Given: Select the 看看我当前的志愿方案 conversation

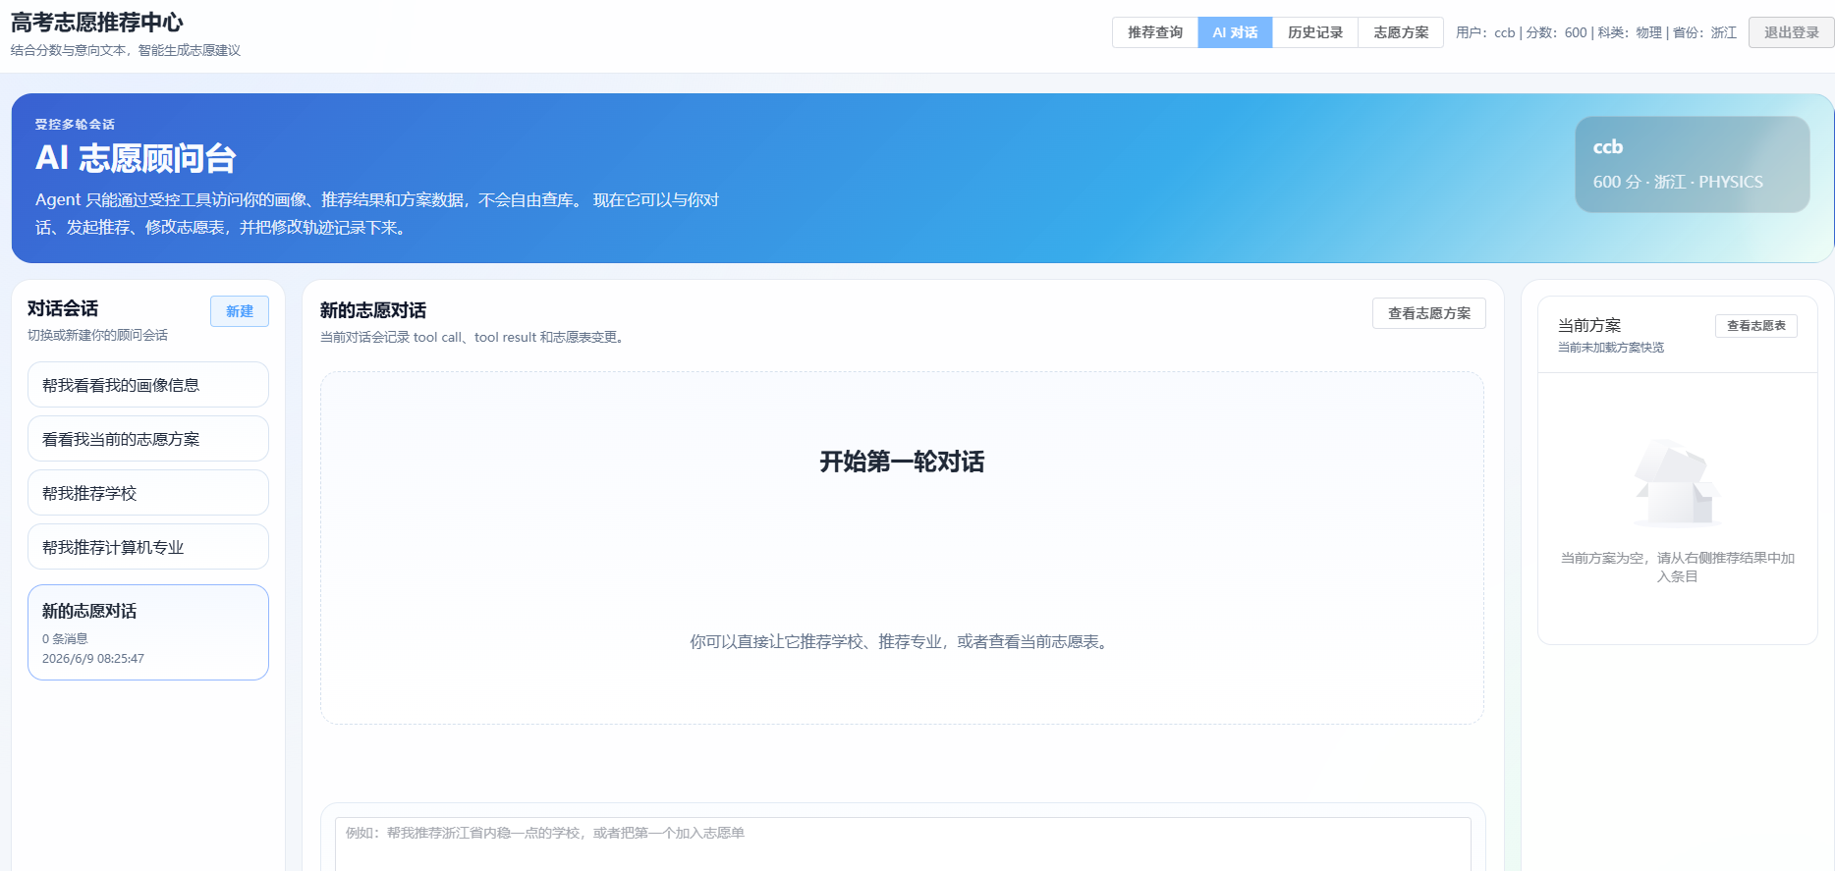Looking at the screenshot, I should [148, 439].
